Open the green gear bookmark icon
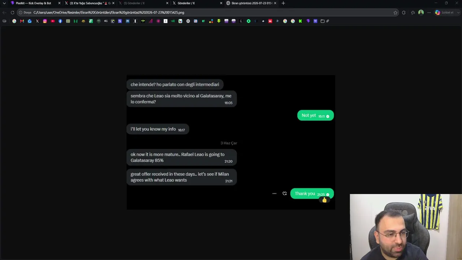 pos(248,21)
